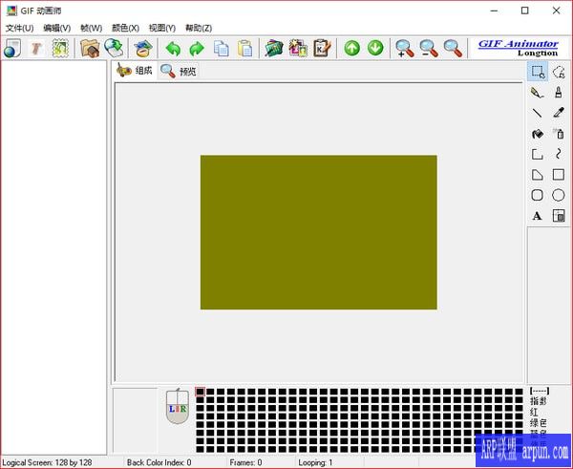Activate the text tool (A)
Screen dimensions: 573x469
538,216
